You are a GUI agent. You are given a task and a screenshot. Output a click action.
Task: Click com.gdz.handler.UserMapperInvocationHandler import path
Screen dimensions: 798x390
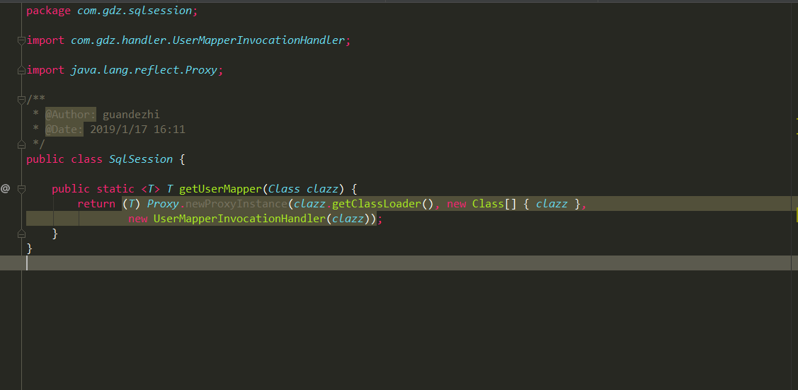click(x=207, y=40)
